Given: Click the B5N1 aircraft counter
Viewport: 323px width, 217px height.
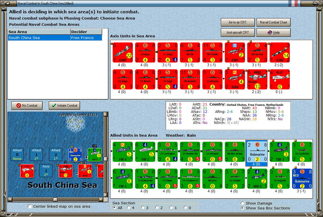Looking at the screenshot, I should (x=235, y=52).
